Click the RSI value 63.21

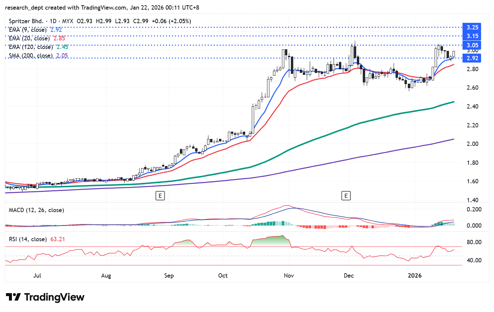pyautogui.click(x=58, y=239)
